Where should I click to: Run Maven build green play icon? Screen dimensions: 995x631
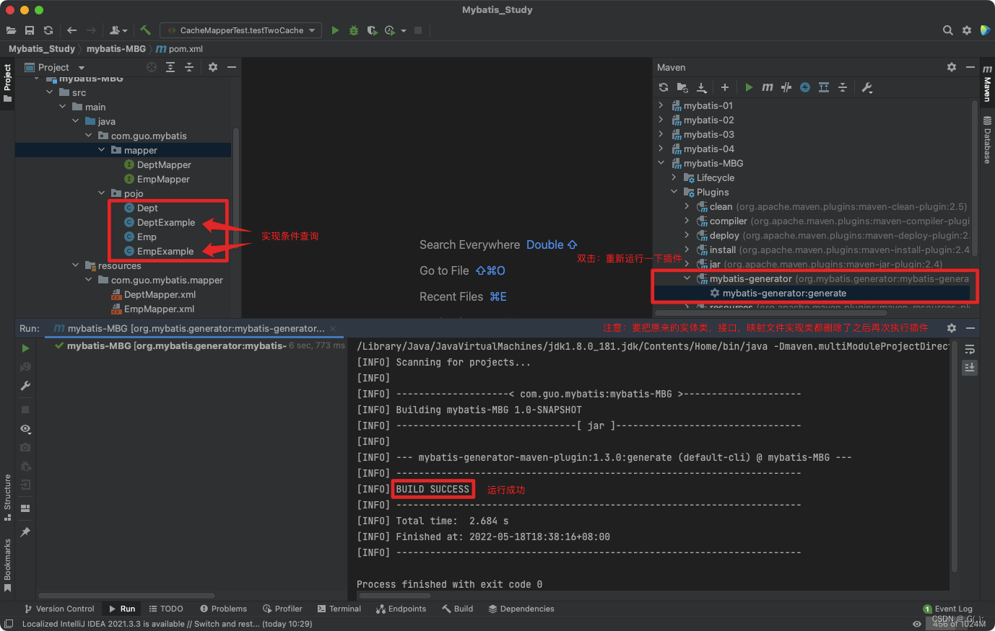coord(749,87)
